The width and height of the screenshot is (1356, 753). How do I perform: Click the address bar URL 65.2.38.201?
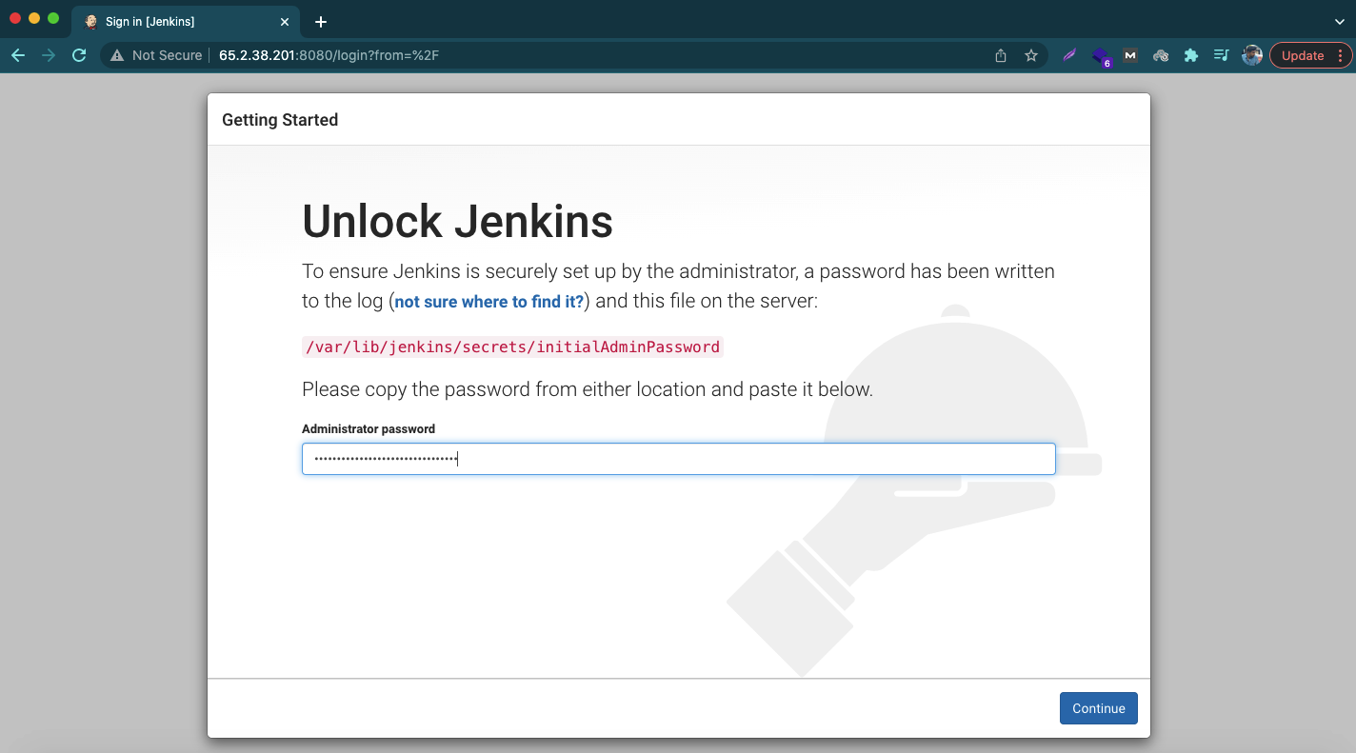pos(329,55)
